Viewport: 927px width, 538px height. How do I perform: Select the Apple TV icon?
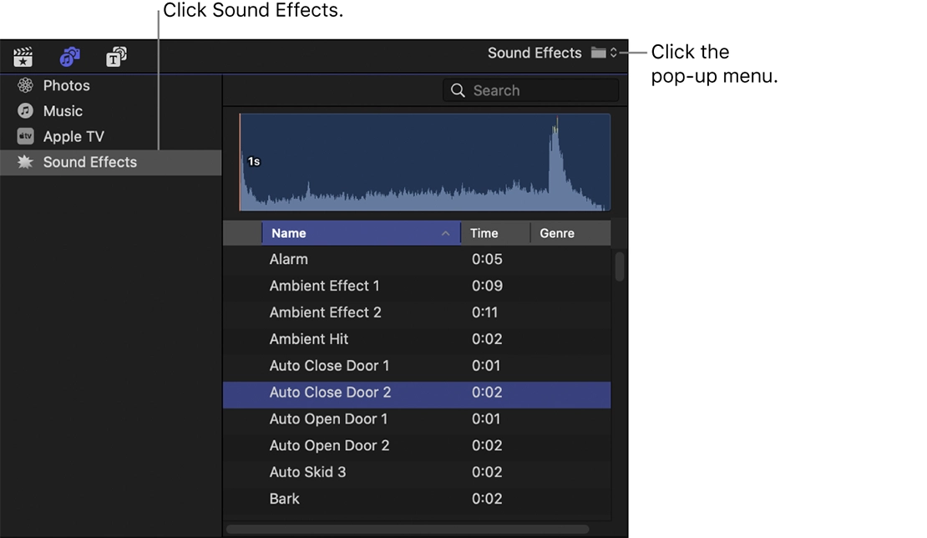(25, 136)
